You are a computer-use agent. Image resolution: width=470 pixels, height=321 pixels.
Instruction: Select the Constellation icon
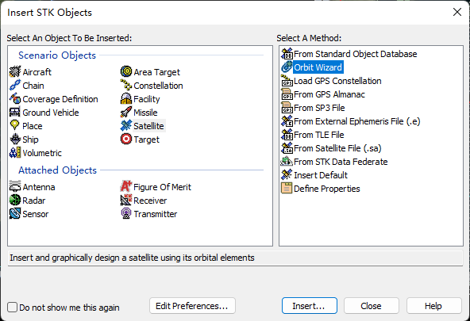pyautogui.click(x=126, y=86)
